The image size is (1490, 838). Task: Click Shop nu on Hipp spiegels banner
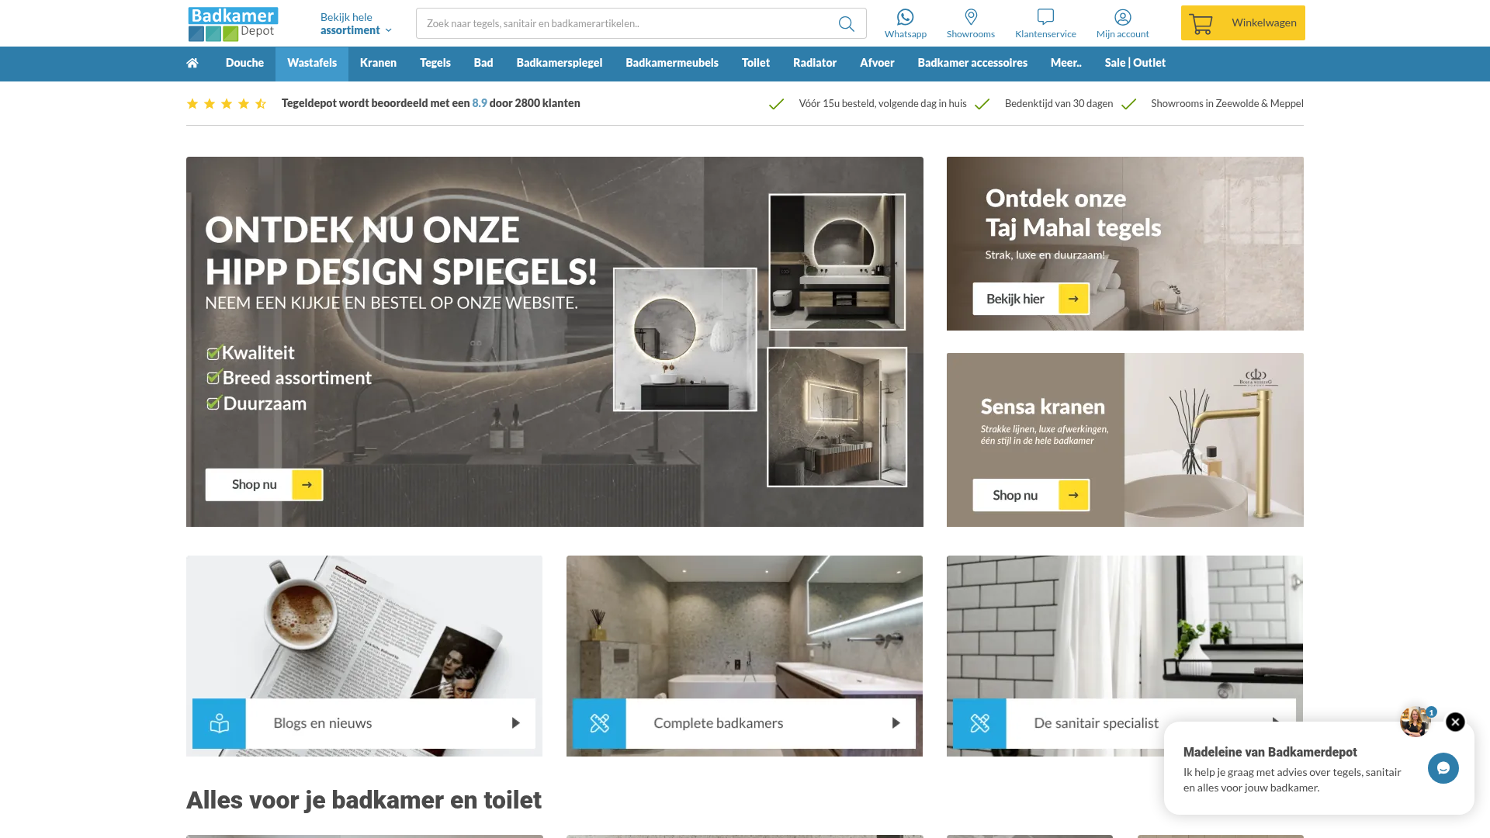coord(264,484)
